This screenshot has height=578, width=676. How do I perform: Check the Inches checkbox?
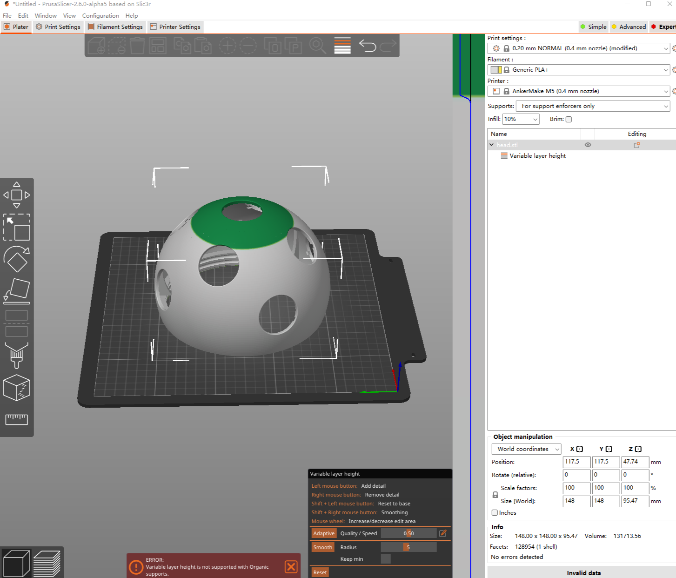[x=495, y=512]
